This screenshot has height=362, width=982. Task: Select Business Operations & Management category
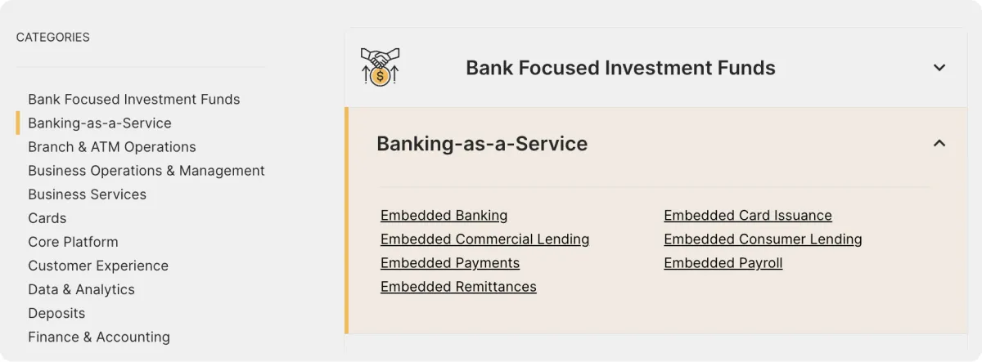coord(146,171)
